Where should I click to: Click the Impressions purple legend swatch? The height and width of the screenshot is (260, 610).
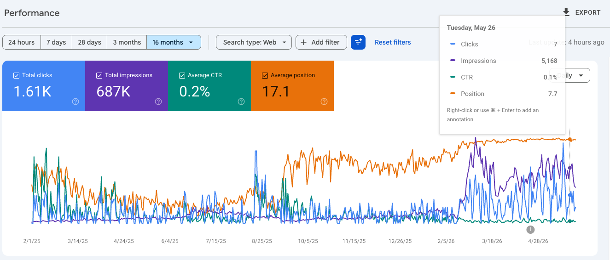point(453,61)
